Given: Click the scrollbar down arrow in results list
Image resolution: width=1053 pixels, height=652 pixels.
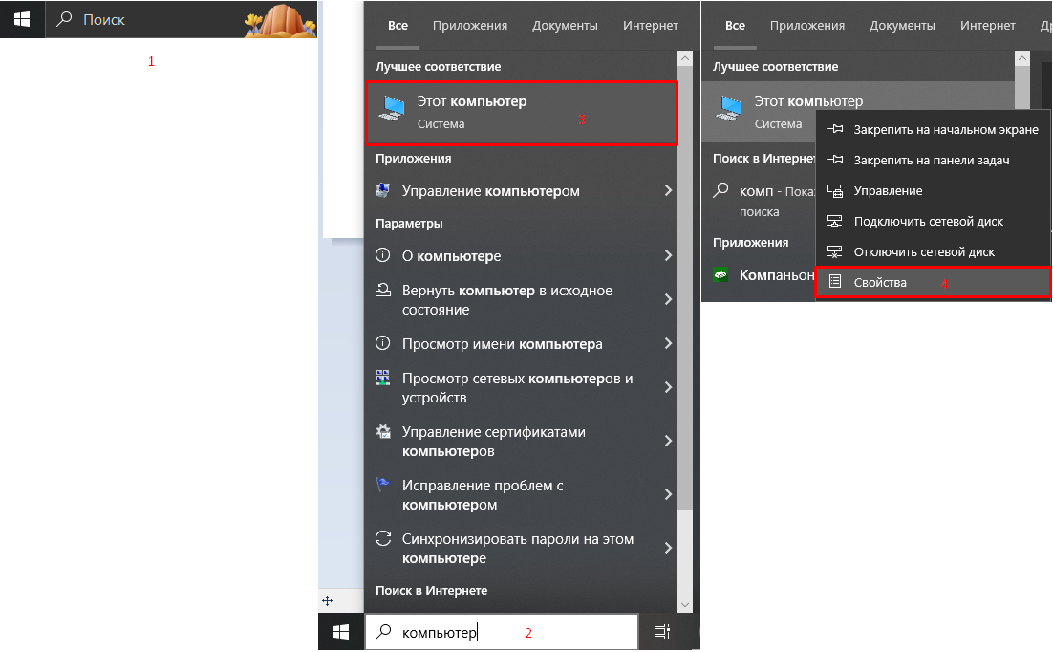Looking at the screenshot, I should pos(684,604).
